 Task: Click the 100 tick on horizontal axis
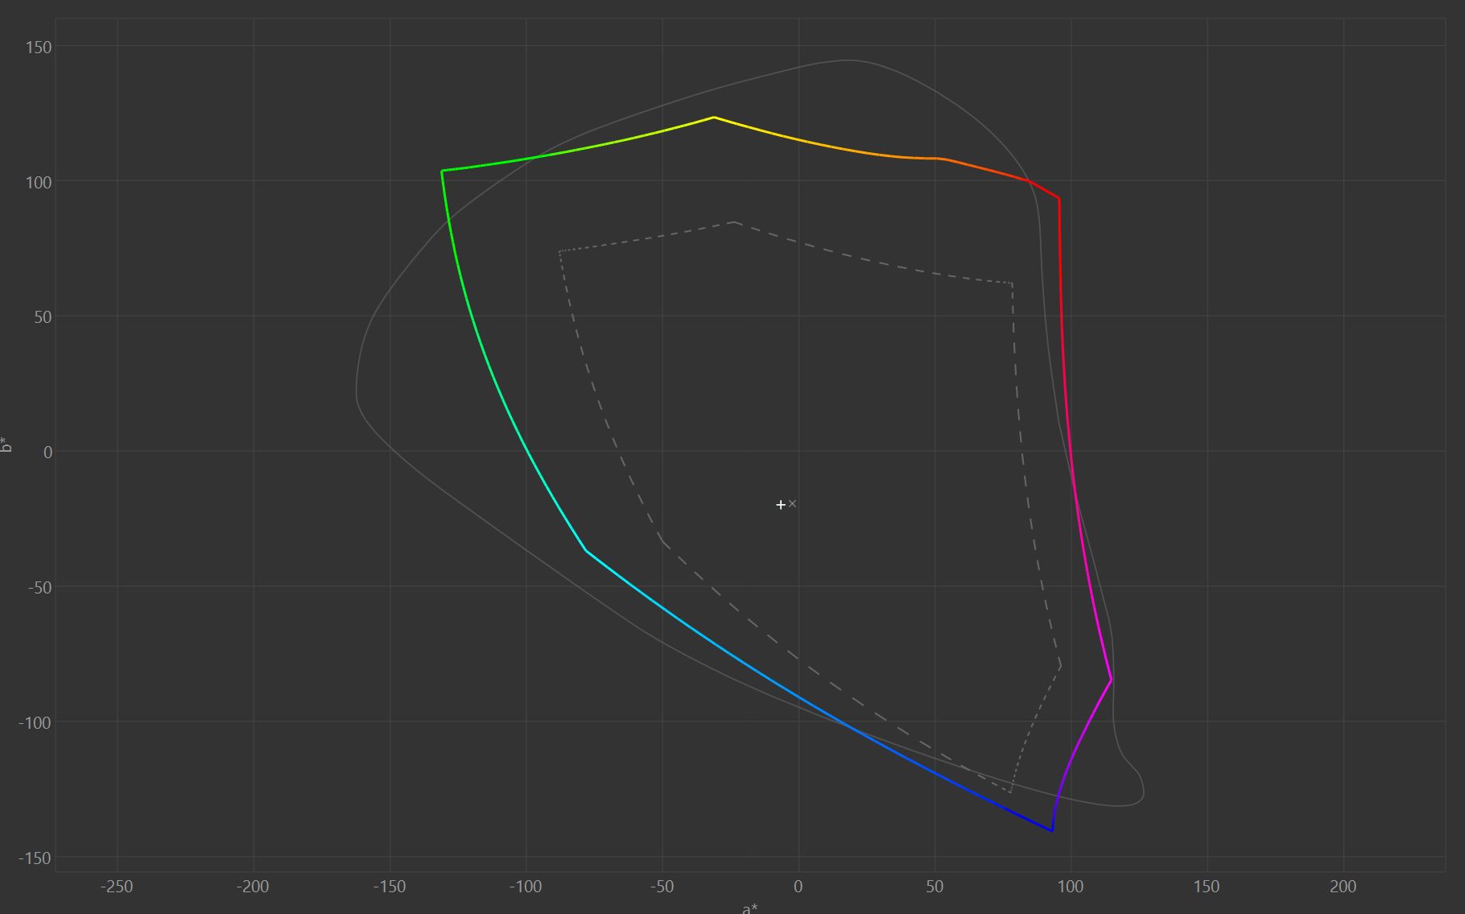tap(1070, 887)
